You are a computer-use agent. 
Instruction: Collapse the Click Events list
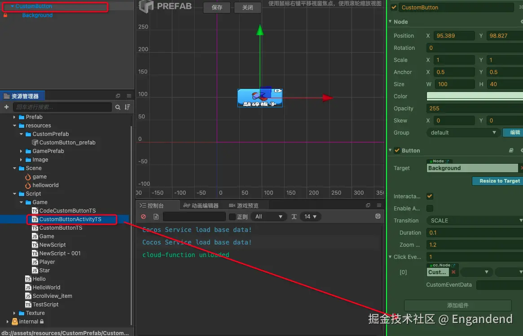[x=390, y=257]
